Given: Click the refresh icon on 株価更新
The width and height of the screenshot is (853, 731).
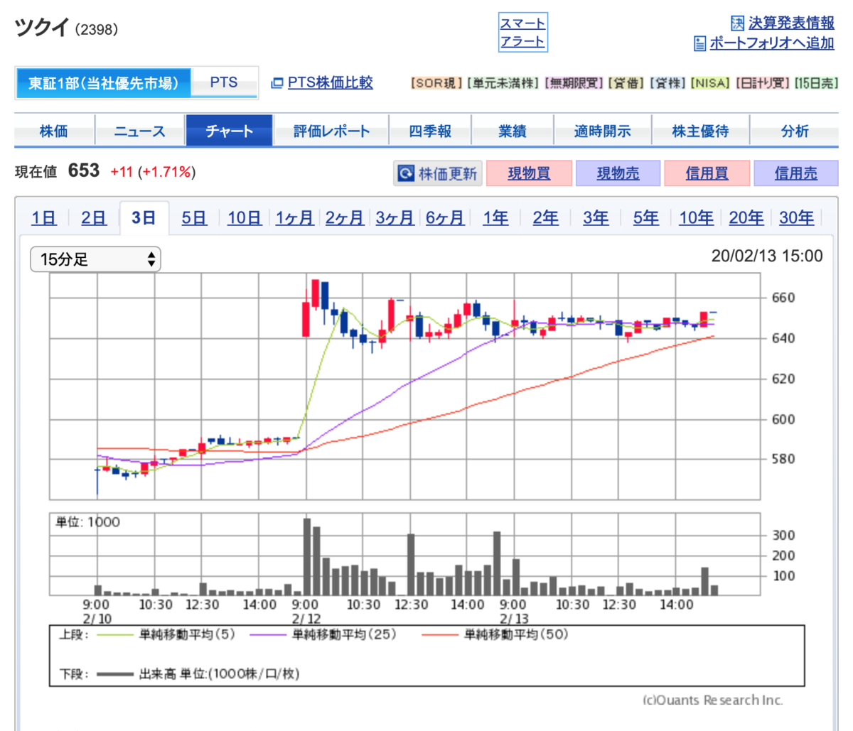Looking at the screenshot, I should tap(406, 173).
